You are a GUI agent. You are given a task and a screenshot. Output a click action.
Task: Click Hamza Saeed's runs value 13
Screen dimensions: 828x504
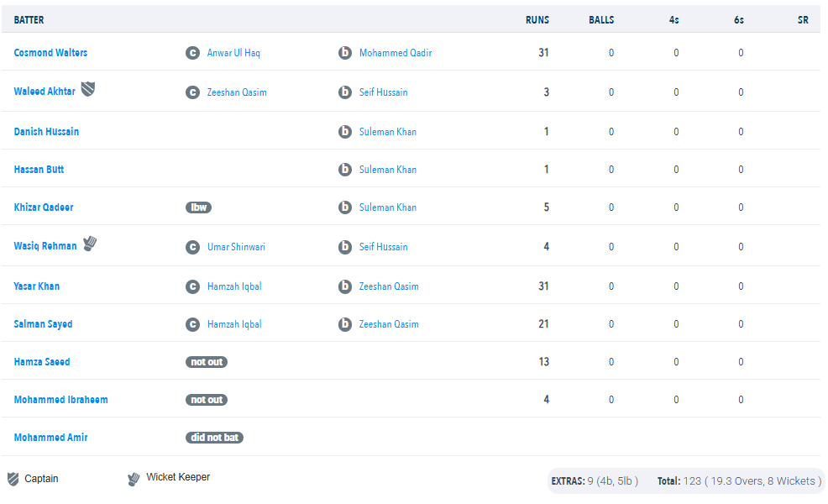click(543, 362)
